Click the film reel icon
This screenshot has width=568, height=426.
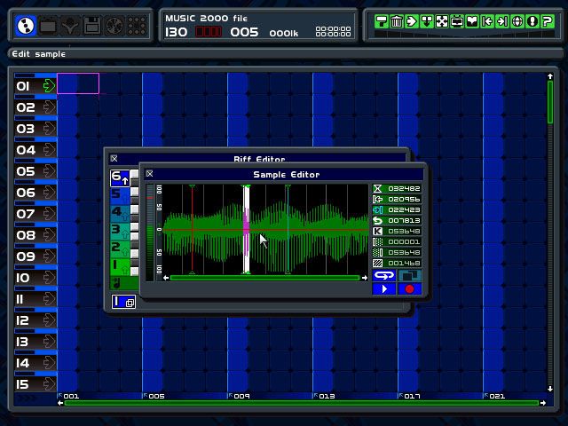(114, 27)
